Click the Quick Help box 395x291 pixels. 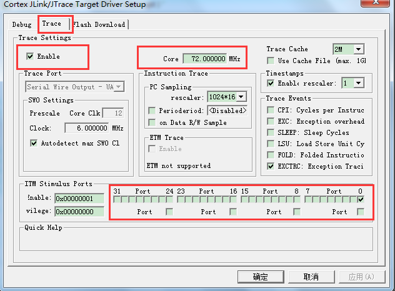pos(196,239)
